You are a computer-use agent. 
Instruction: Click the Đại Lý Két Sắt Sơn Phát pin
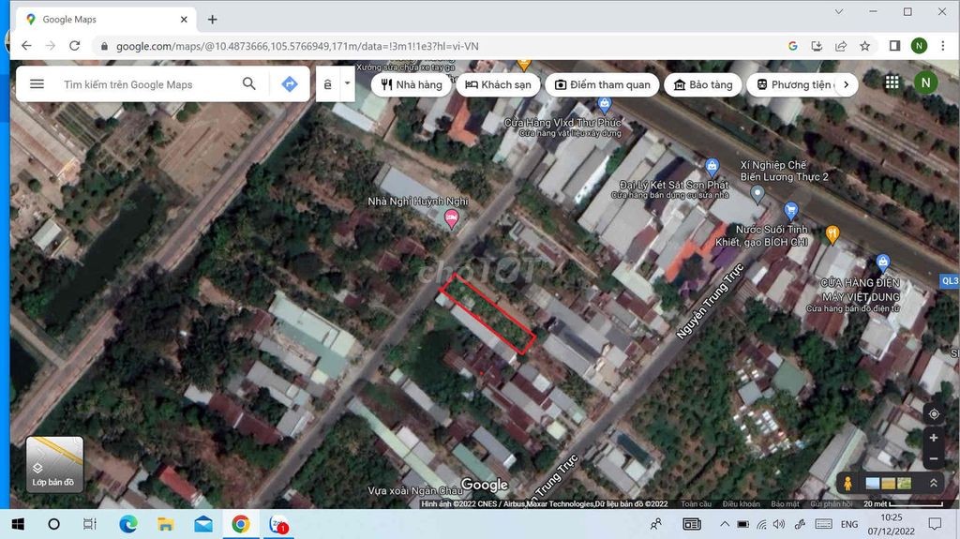pos(712,167)
